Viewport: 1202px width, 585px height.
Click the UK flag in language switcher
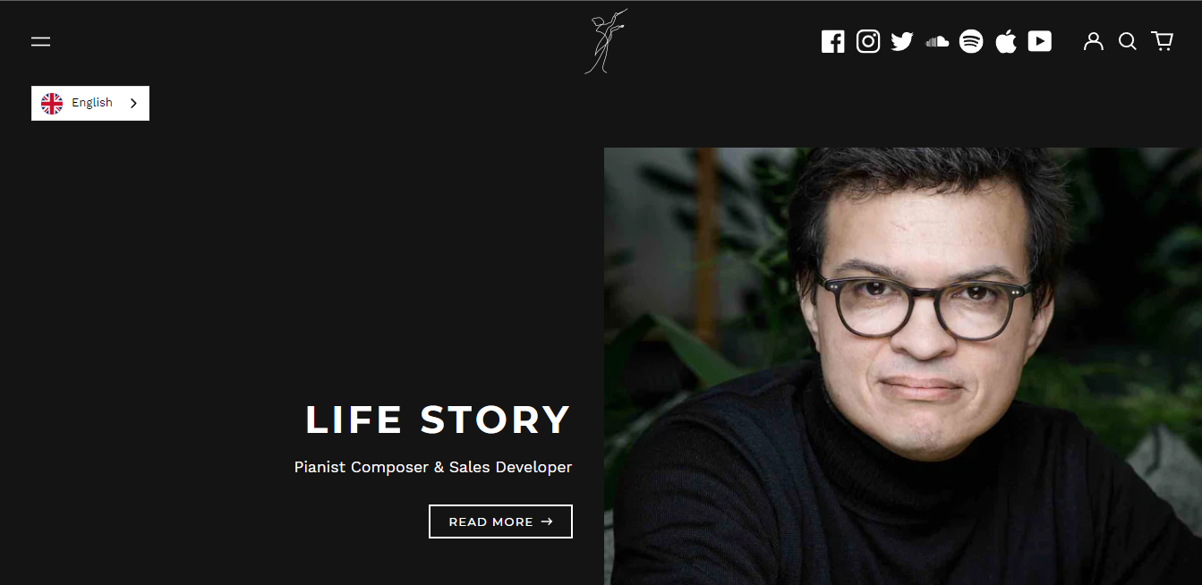tap(52, 103)
